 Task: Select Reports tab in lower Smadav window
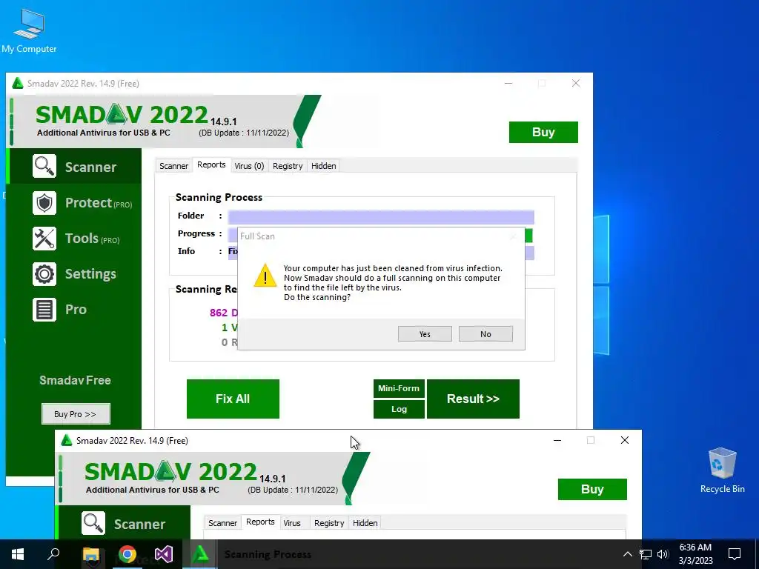[260, 522]
